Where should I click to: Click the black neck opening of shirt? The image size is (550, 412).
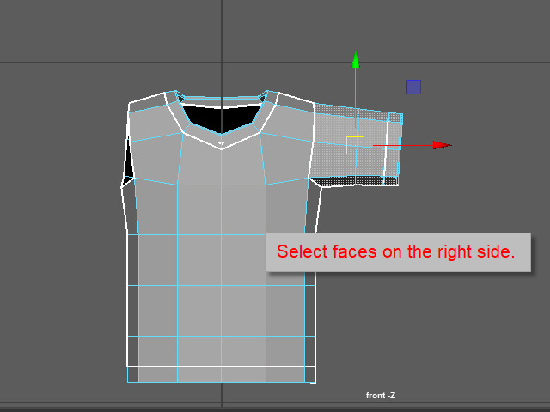221,116
